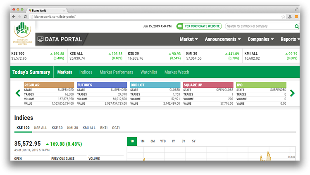The image size is (310, 175).
Task: Select the Watchlist tab
Action: (149, 72)
